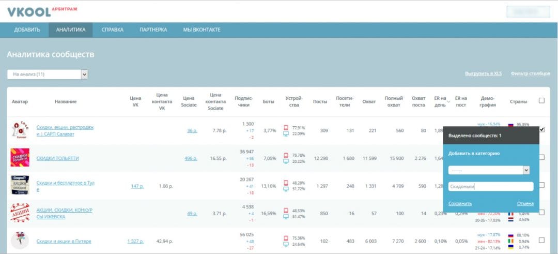The height and width of the screenshot is (254, 558).
Task: Click the sort arrow on ER на день column
Action: pyautogui.click(x=448, y=102)
